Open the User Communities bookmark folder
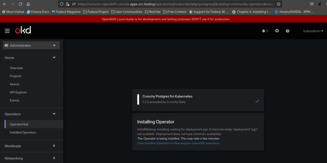 click(127, 12)
